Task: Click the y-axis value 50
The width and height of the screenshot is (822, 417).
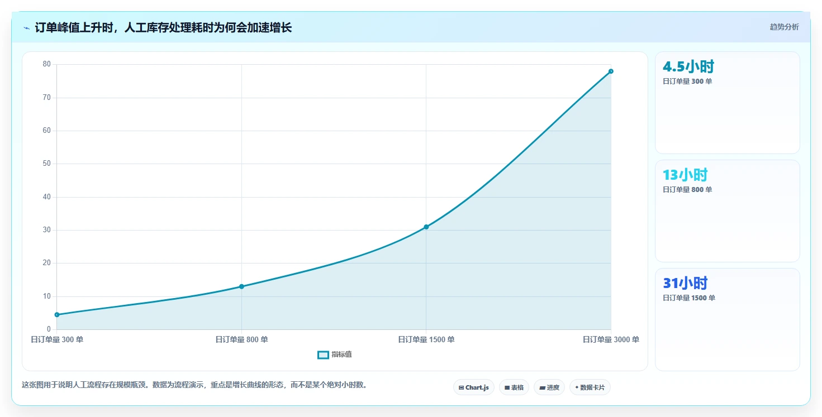Action: [47, 164]
